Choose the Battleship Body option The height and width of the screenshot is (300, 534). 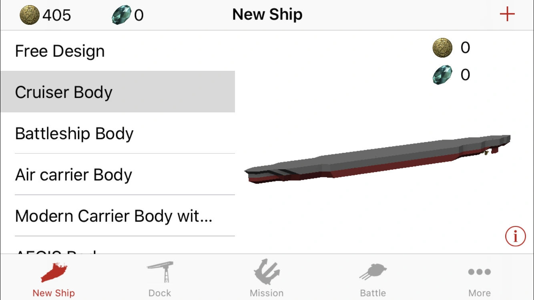118,133
